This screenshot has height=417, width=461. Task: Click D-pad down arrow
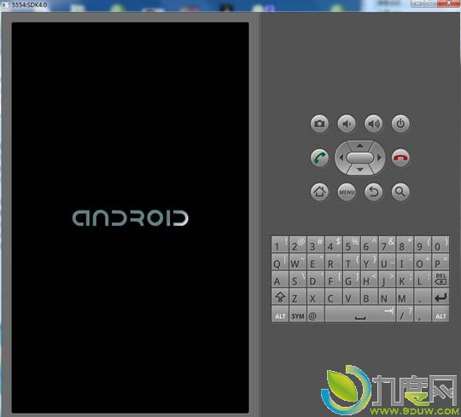click(x=360, y=170)
